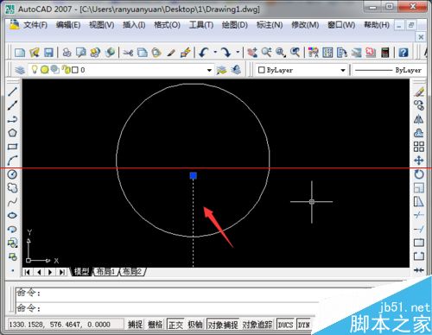Viewport: 432px width, 335px height.
Task: Toggle 极轴 polar tracking
Action: coord(195,325)
